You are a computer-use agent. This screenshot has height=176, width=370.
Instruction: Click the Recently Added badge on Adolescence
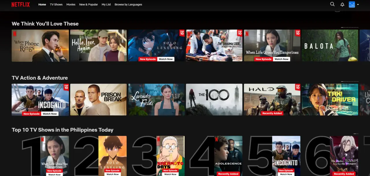click(228, 174)
